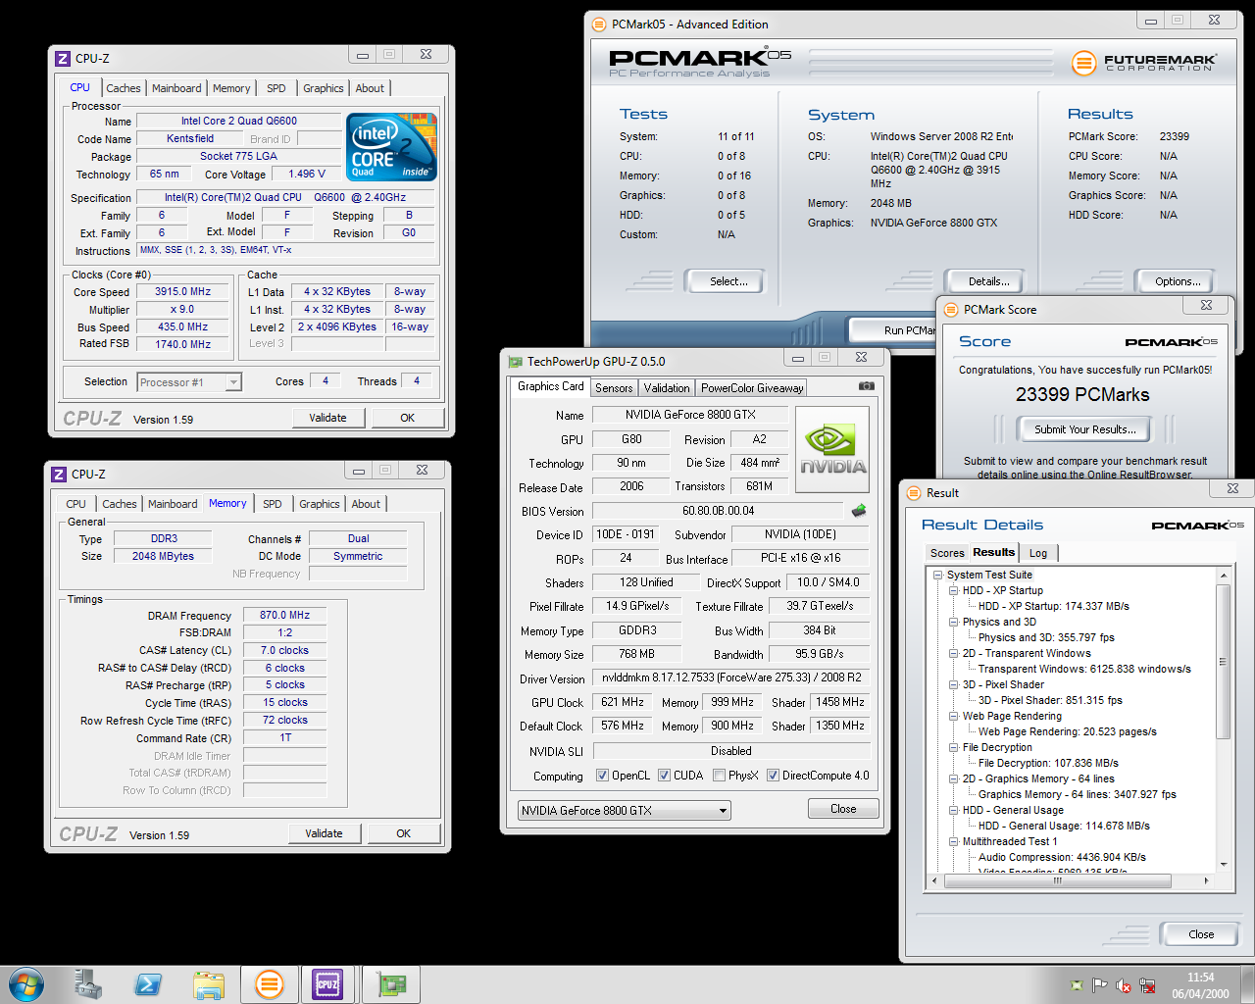This screenshot has width=1255, height=1004.
Task: Click Submit Your Results... button
Action: 1084,429
